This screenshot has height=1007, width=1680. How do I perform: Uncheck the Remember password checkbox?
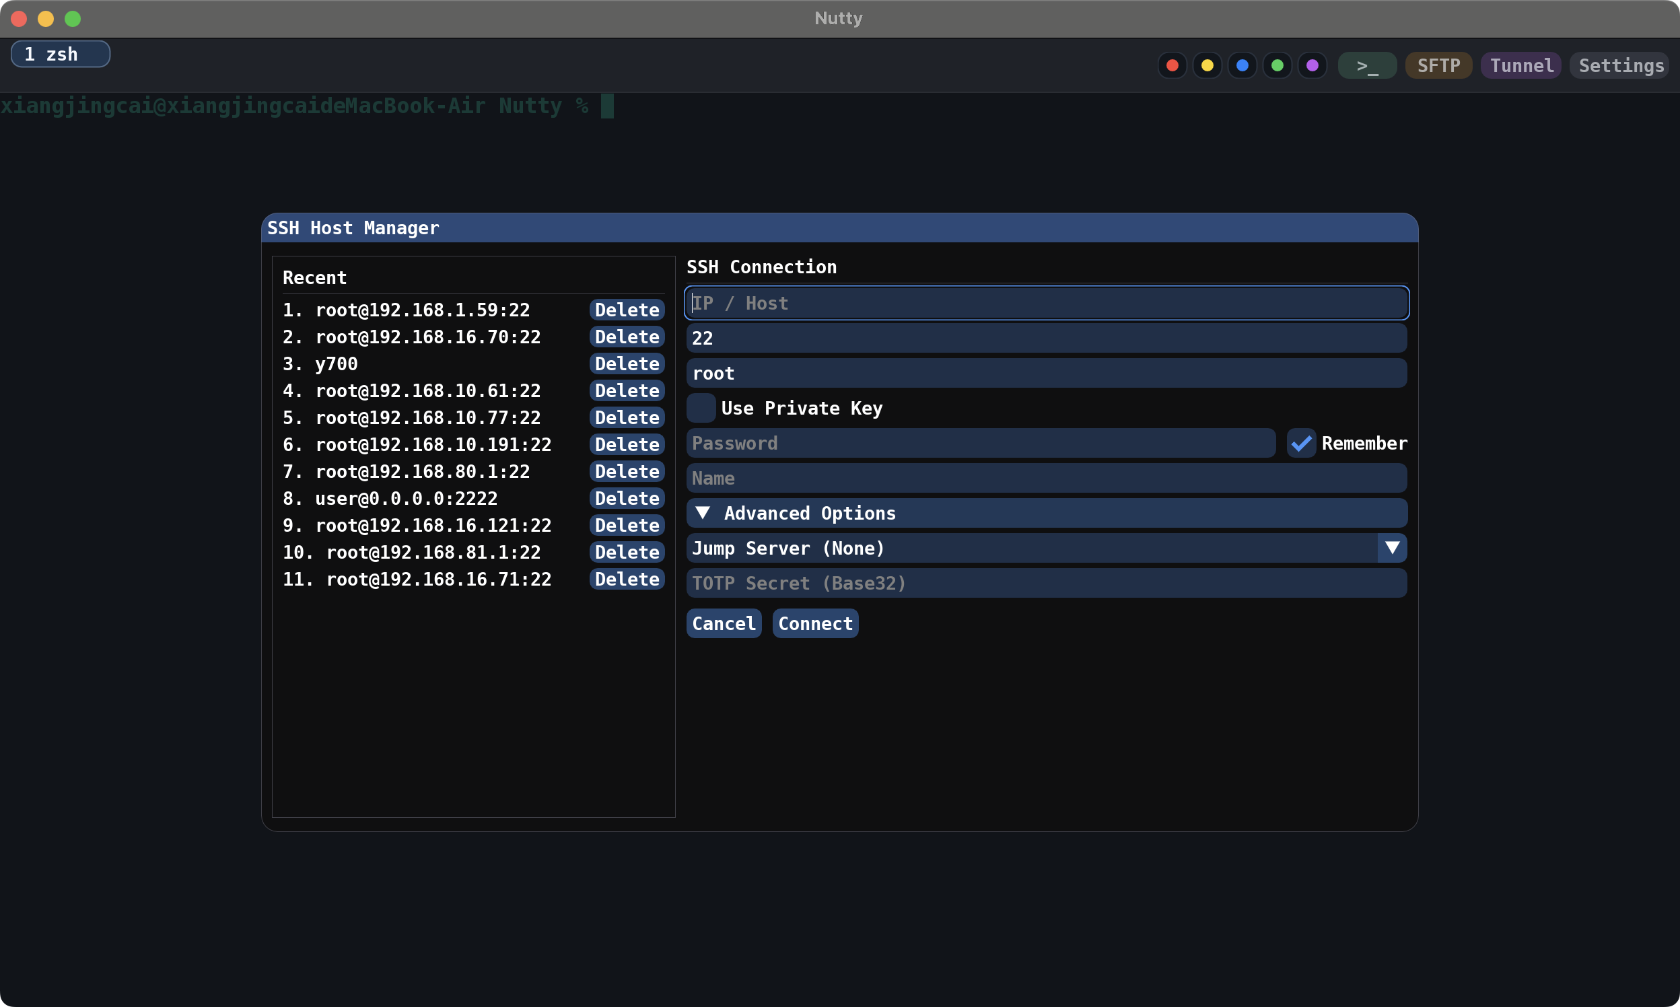(1301, 443)
